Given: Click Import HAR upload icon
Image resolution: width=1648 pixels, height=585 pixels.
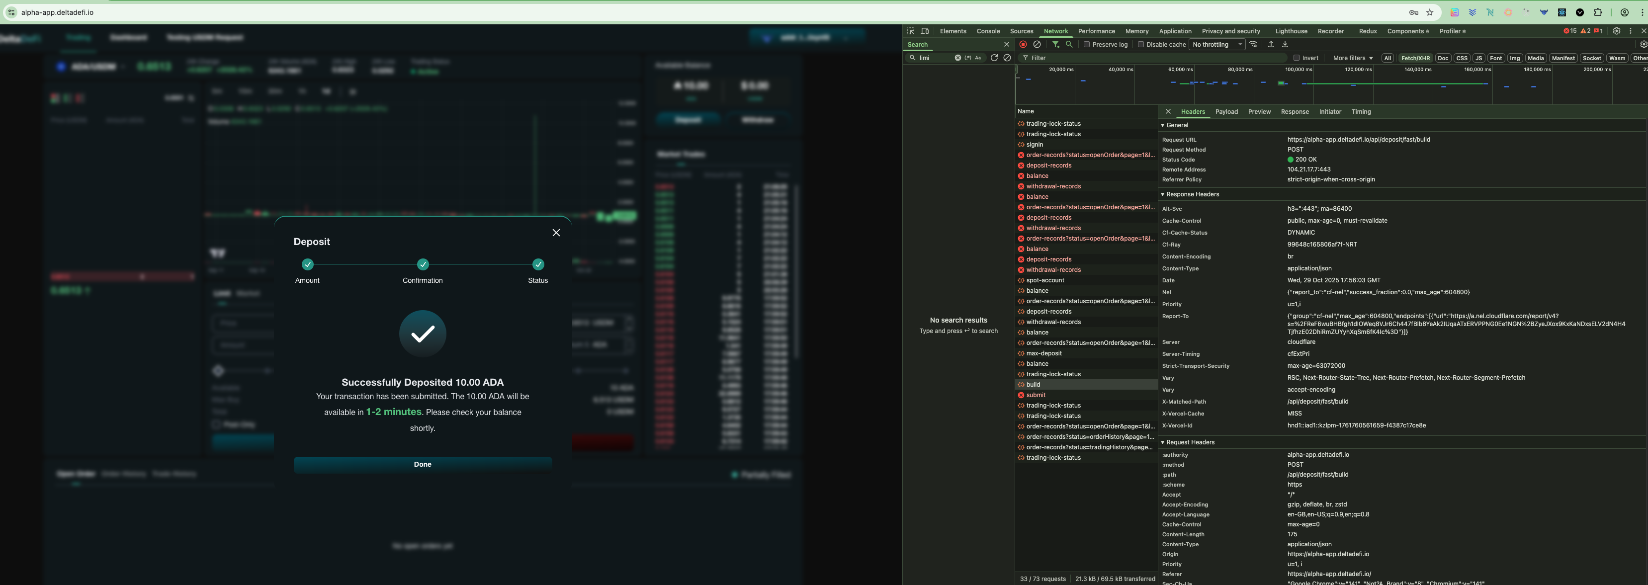Looking at the screenshot, I should 1271,44.
